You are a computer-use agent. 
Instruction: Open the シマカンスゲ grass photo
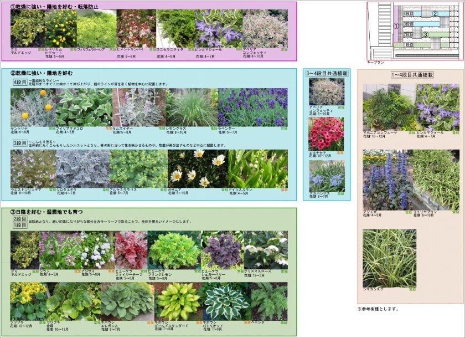click(389, 258)
